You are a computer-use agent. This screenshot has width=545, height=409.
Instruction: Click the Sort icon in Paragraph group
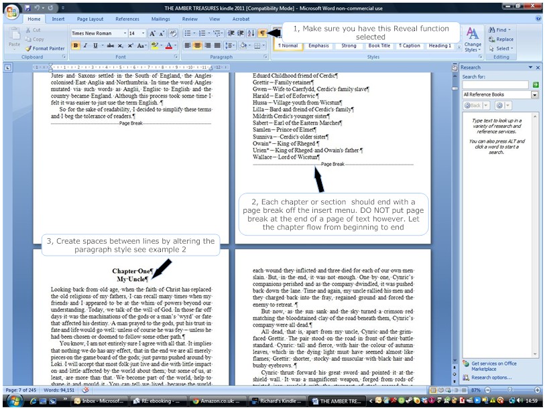point(251,33)
